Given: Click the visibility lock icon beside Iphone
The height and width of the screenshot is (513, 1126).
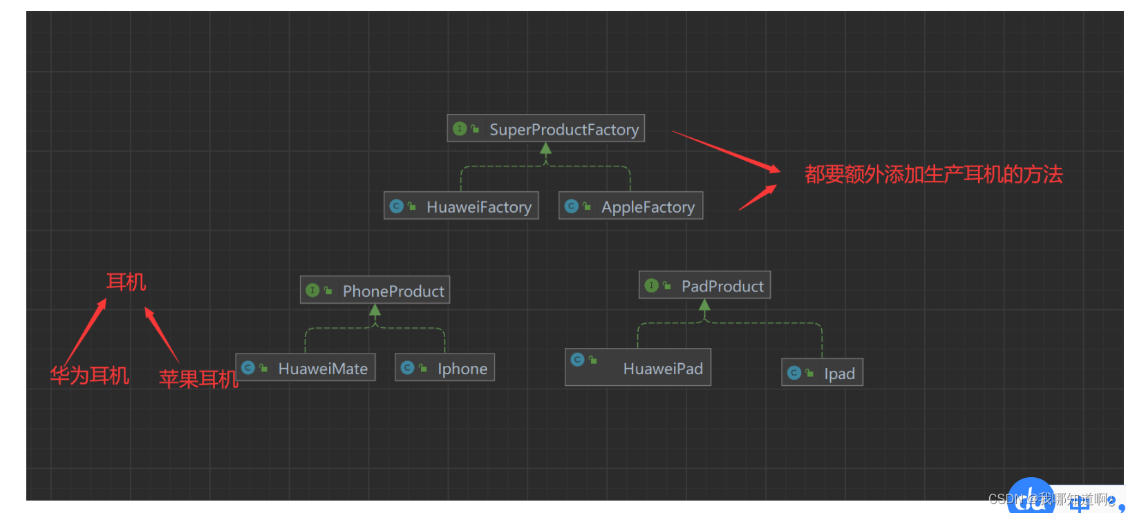Looking at the screenshot, I should tap(422, 367).
